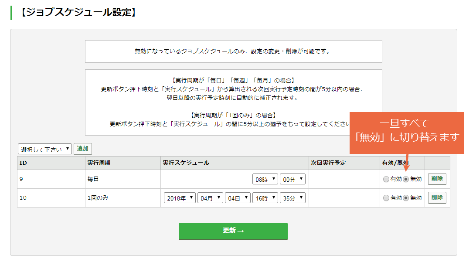Viewport: 466px width, 262px height.
Task: Click the 実行スケジュール column header
Action: 235,163
